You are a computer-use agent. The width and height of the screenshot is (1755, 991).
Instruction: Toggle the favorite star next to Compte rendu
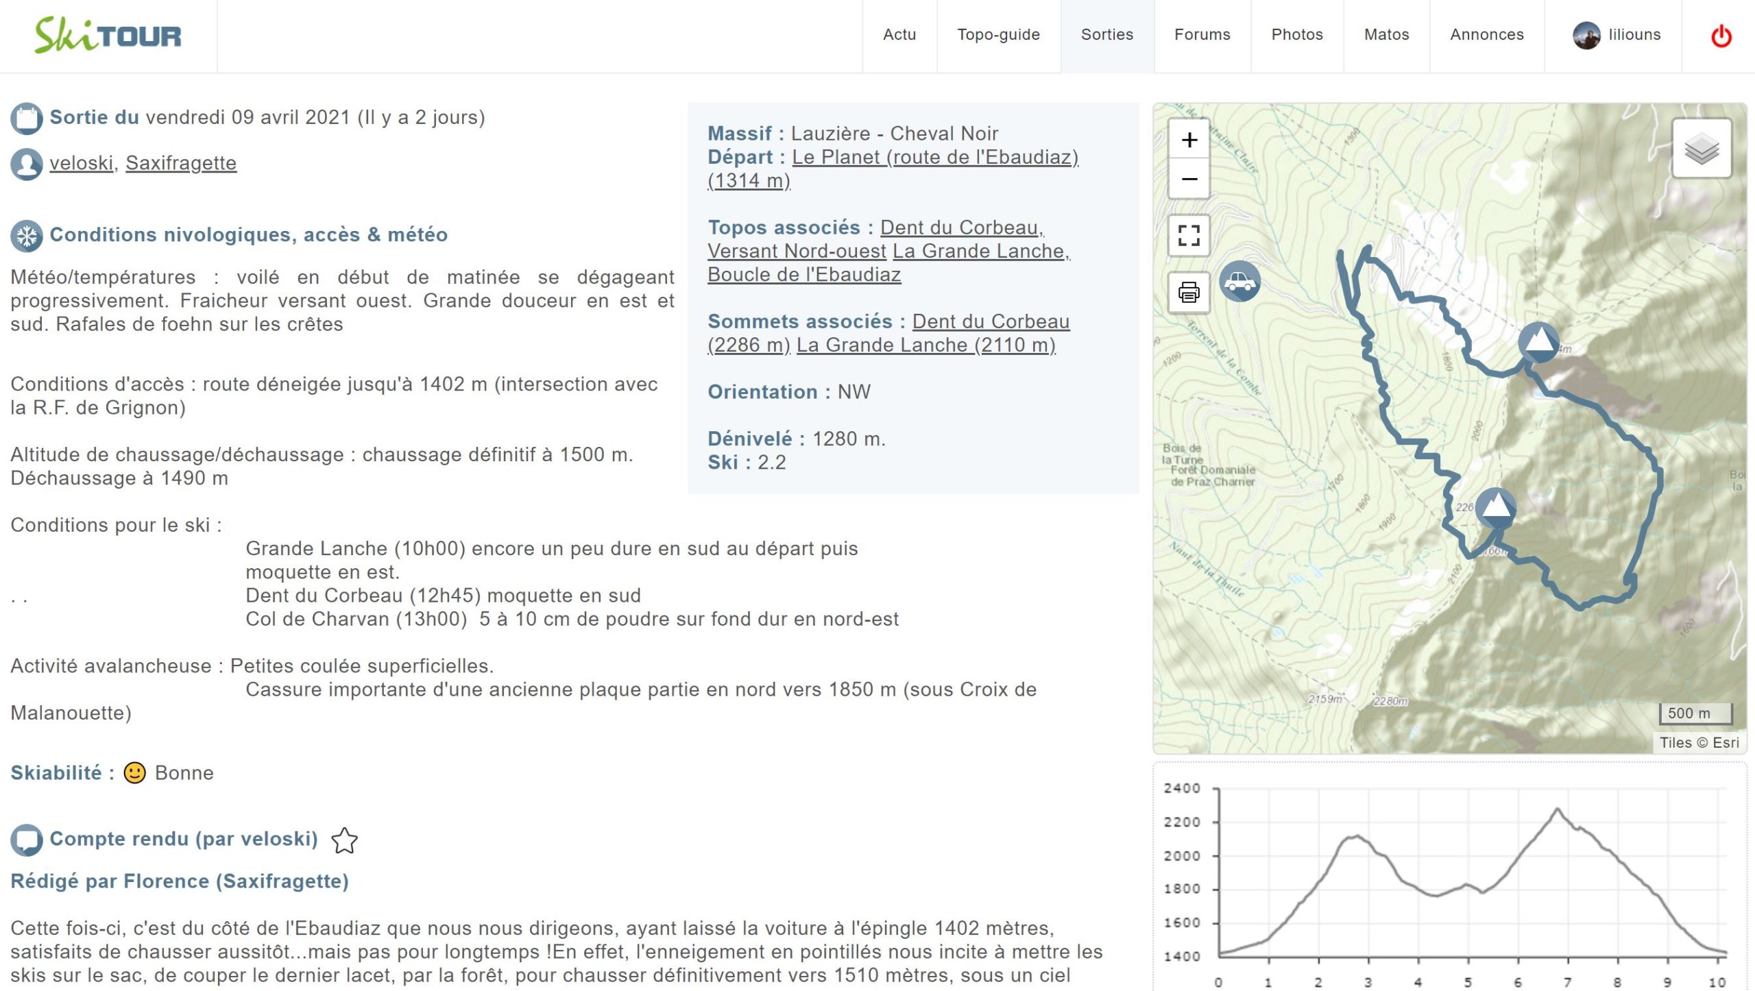(344, 840)
